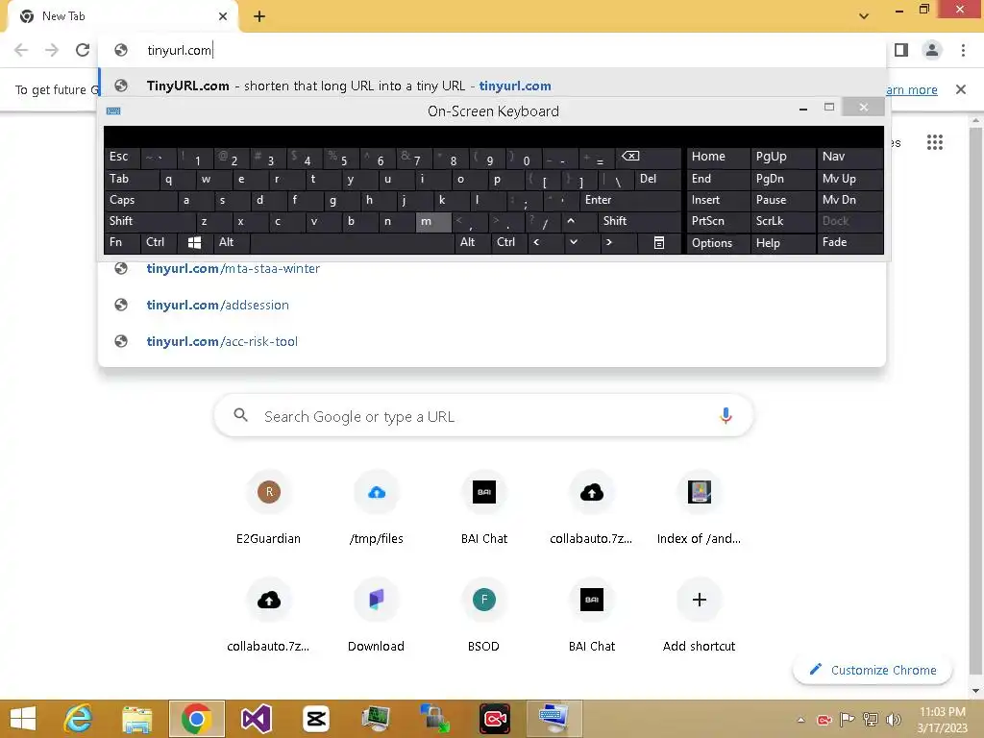Screen dimensions: 984x738
Task: Toggle Fade on the keyboard
Action: 849,243
